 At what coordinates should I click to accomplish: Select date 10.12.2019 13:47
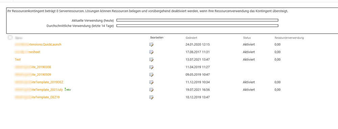[198, 97]
